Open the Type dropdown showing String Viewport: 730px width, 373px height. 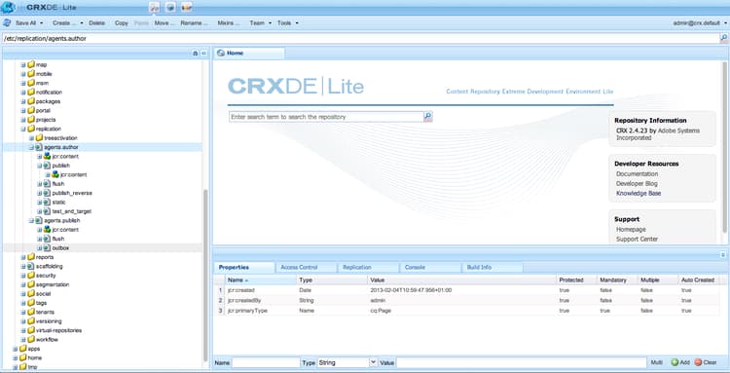[373, 362]
